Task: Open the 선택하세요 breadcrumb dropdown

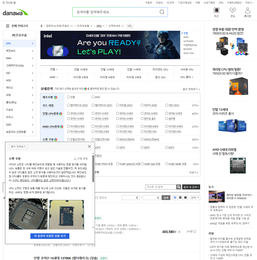Action: pos(123,26)
